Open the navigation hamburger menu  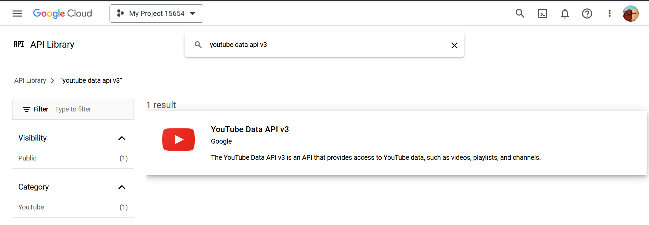tap(17, 14)
